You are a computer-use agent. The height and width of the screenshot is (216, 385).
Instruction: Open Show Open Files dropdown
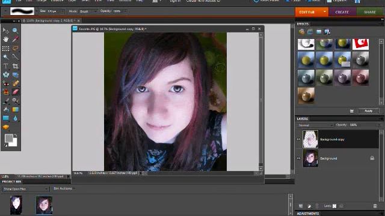[25, 189]
